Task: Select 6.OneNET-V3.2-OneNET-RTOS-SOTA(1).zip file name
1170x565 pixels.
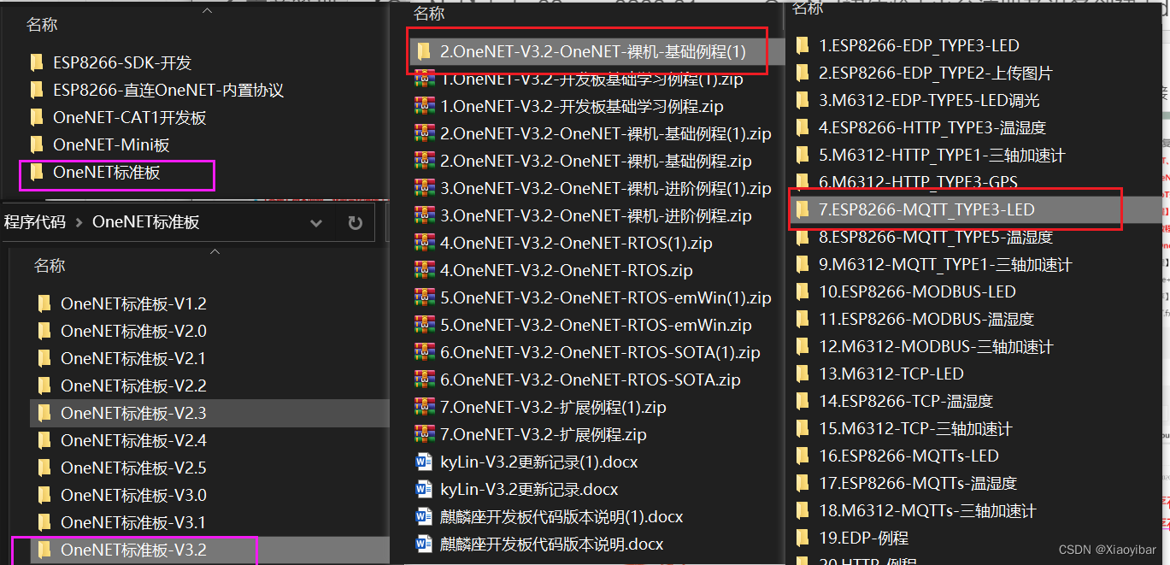Action: (x=600, y=352)
